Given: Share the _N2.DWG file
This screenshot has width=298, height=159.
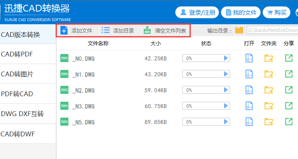Looking at the screenshot, I should pos(289,90).
